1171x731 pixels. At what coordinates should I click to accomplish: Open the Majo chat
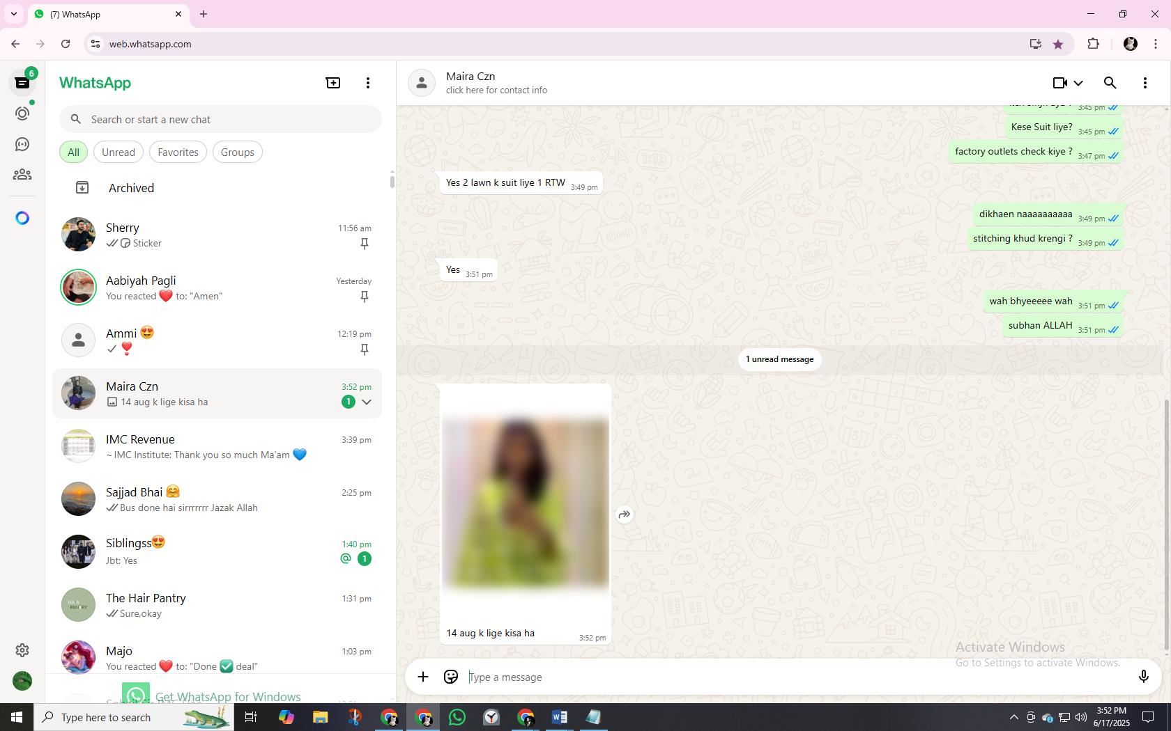click(x=217, y=658)
